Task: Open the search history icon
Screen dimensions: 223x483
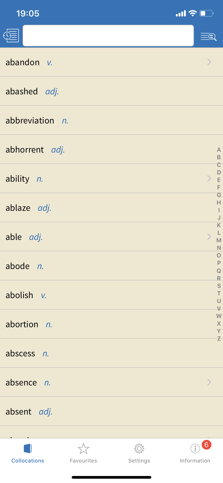Action: (11, 36)
